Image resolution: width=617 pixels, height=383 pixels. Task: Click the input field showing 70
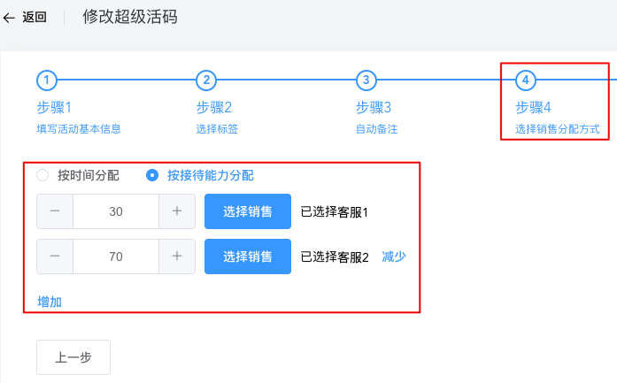click(x=116, y=257)
